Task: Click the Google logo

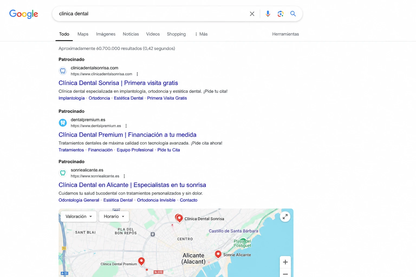Action: pyautogui.click(x=24, y=14)
